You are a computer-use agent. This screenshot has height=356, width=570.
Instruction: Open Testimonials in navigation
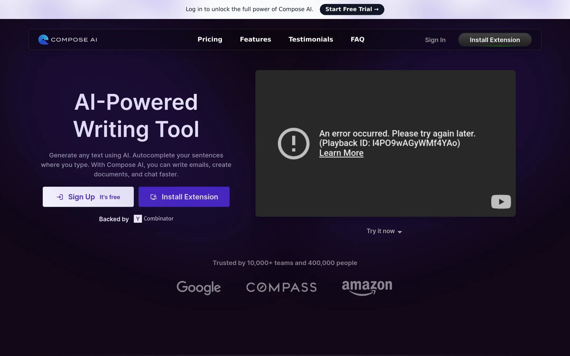coord(311,39)
